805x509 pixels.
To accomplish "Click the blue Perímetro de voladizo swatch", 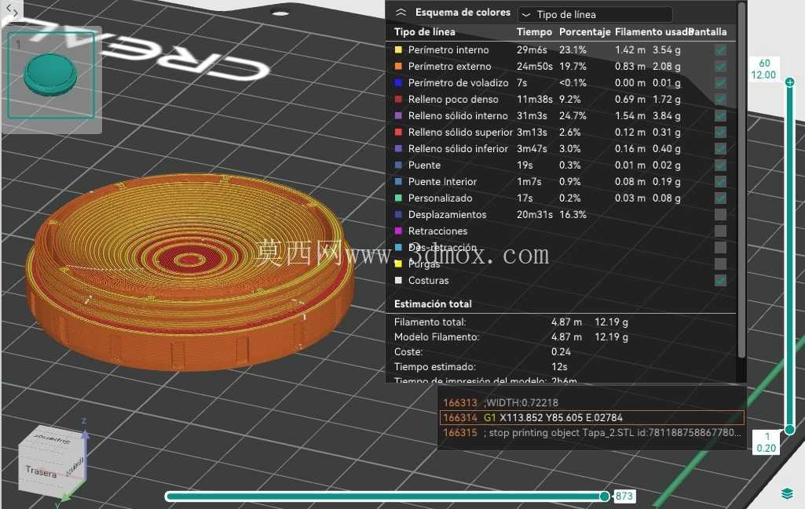I will click(x=398, y=82).
